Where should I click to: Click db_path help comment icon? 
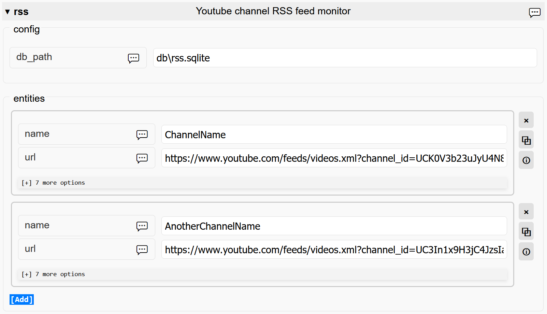pos(133,58)
